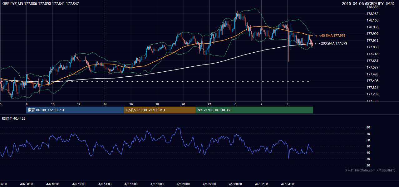Click the 4/6 10:00 timeline label

coord(53,184)
